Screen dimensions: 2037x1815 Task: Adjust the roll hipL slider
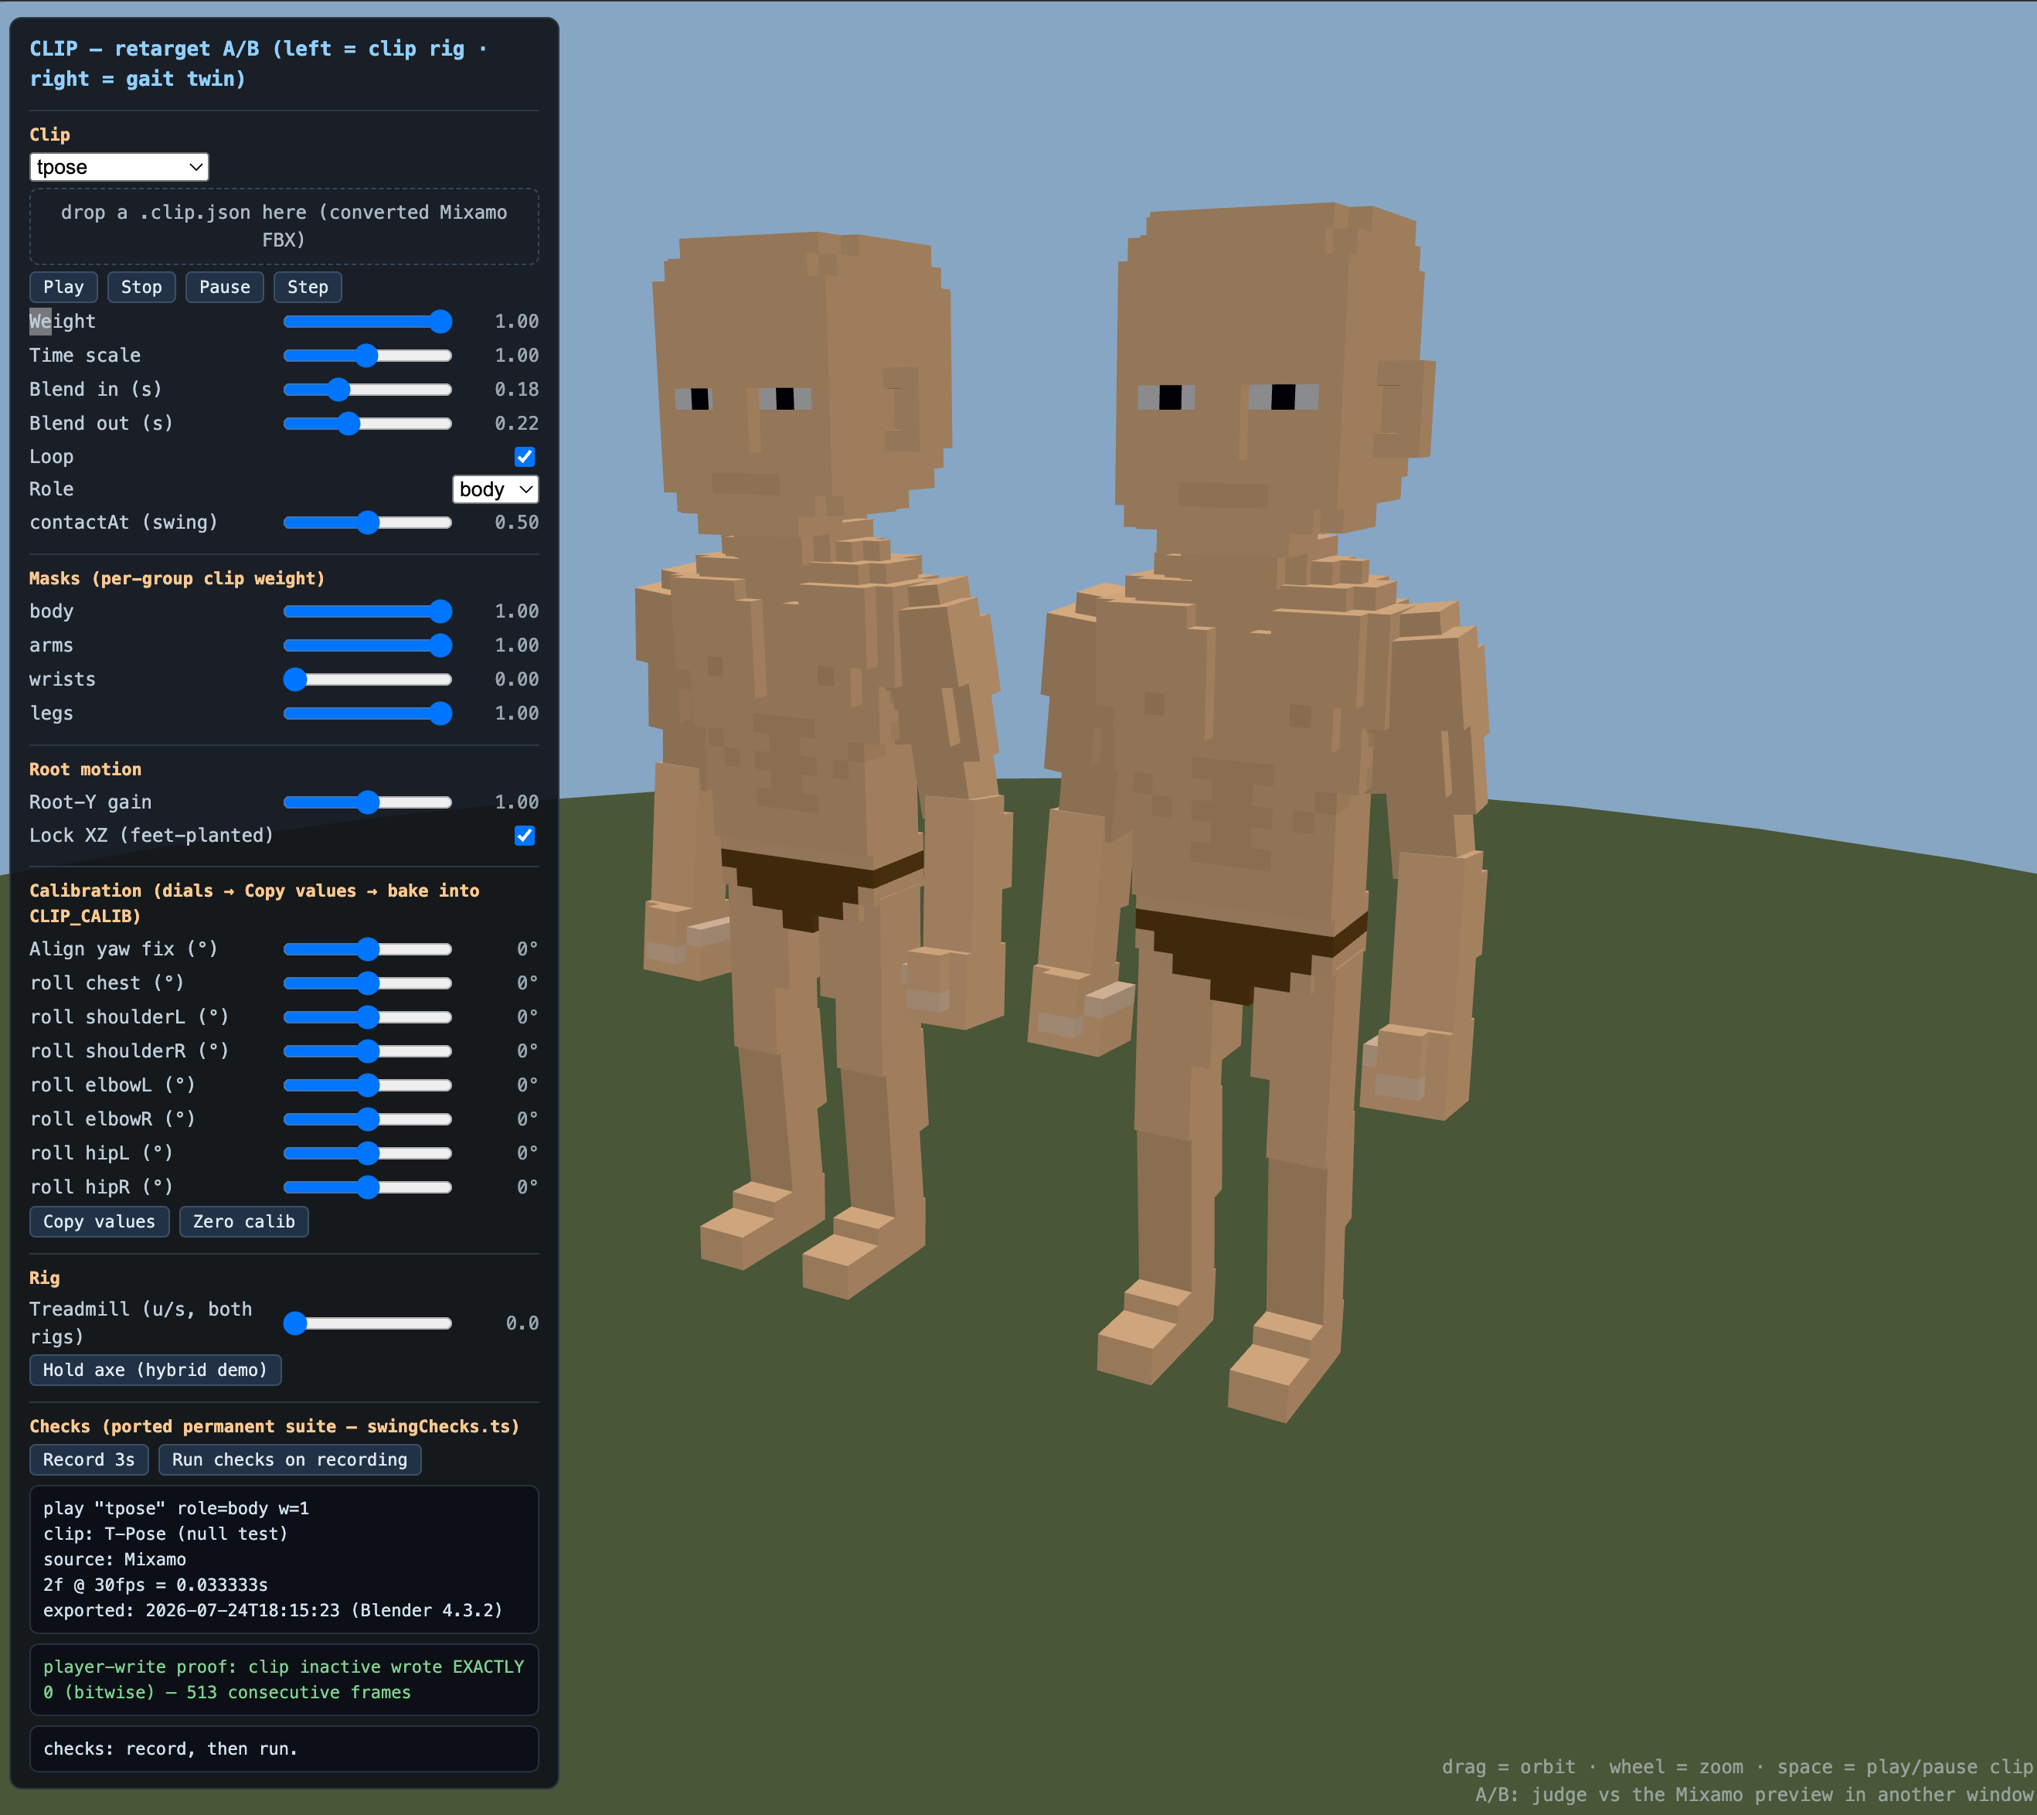click(368, 1153)
